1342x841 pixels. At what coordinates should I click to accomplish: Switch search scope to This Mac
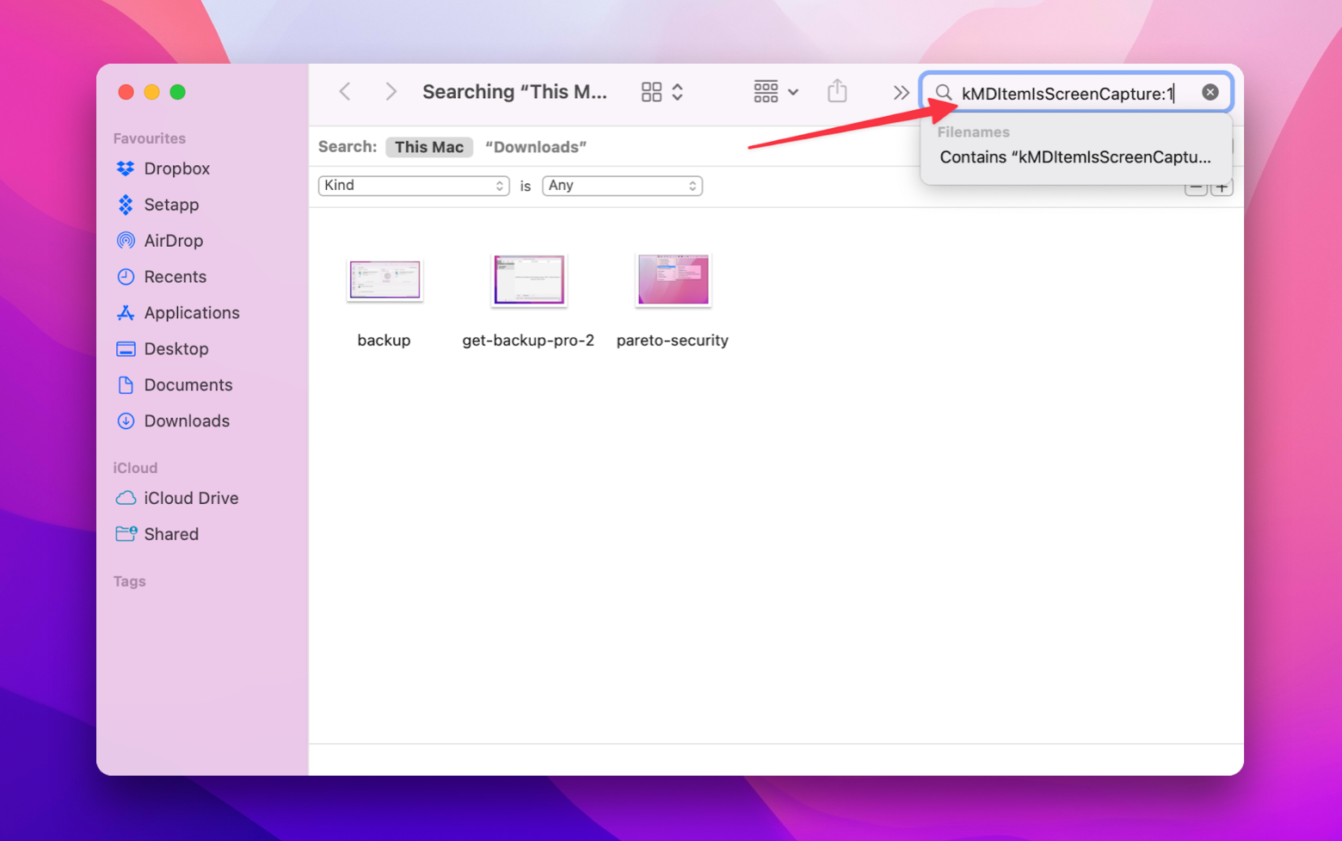point(429,146)
